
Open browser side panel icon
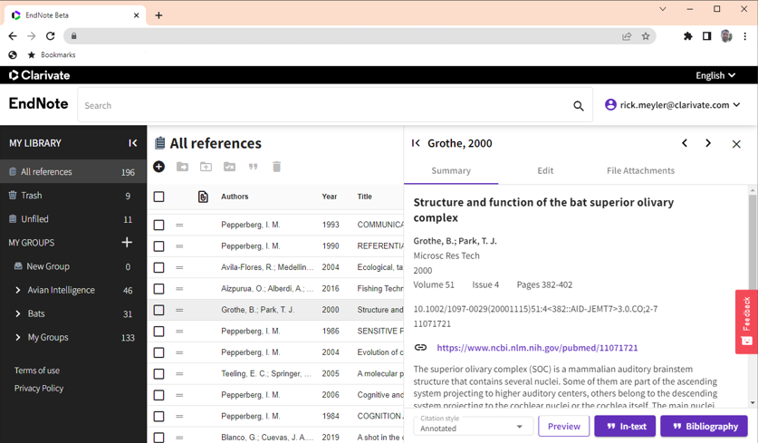point(706,36)
